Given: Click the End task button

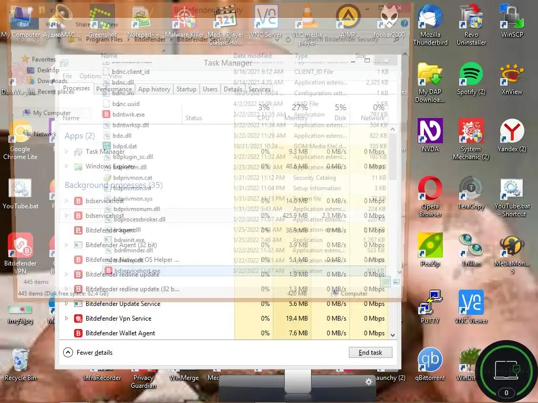Looking at the screenshot, I should click(x=370, y=352).
